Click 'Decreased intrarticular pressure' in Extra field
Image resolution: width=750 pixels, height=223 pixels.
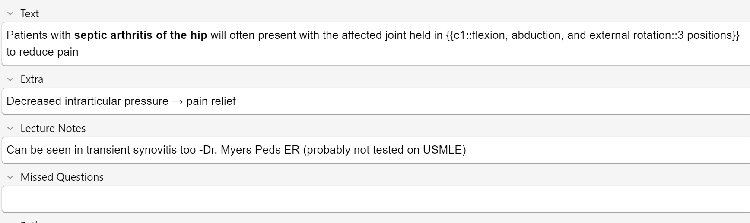coord(87,101)
